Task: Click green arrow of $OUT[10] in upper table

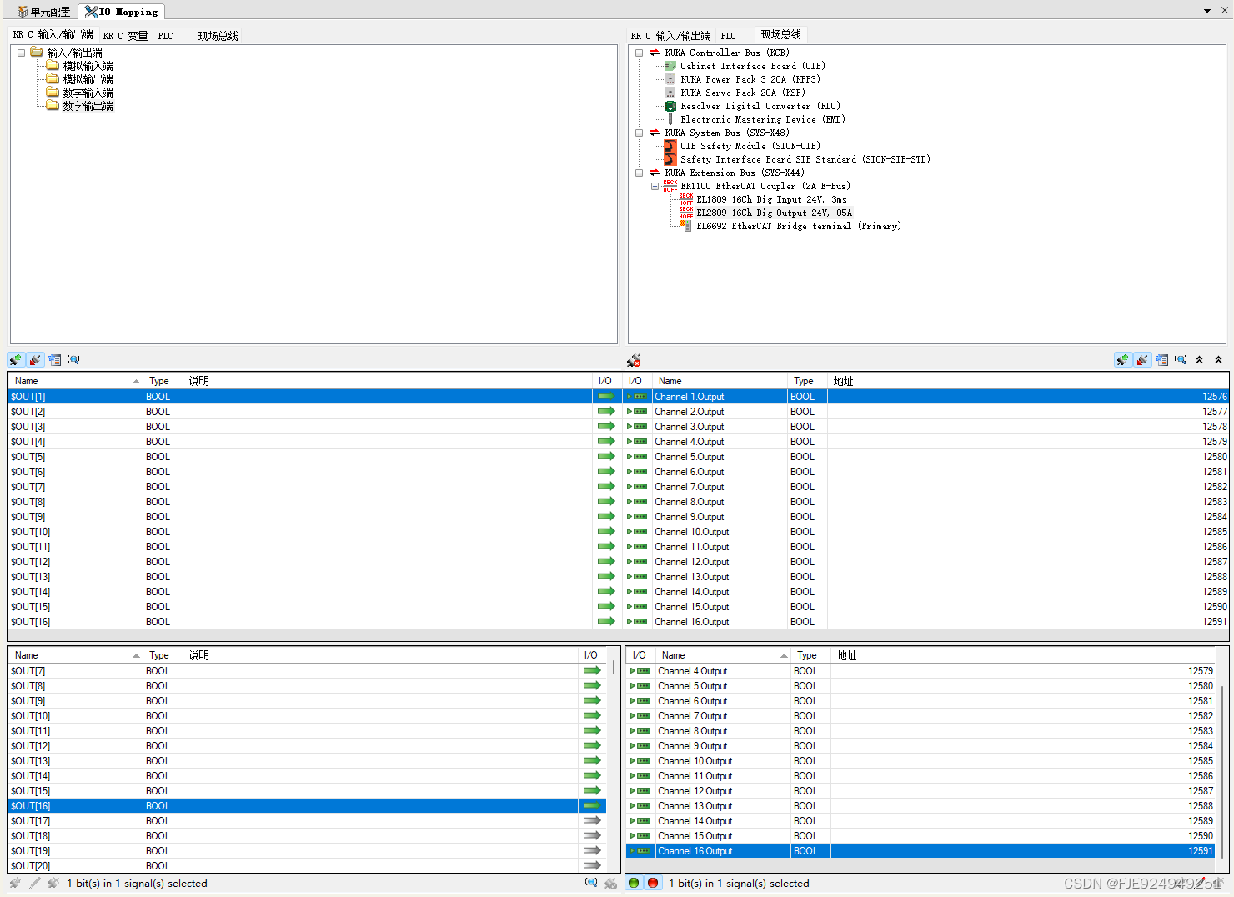Action: pos(606,532)
